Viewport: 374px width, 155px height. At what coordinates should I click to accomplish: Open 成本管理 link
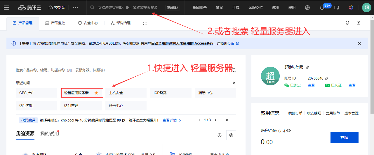[352, 113]
